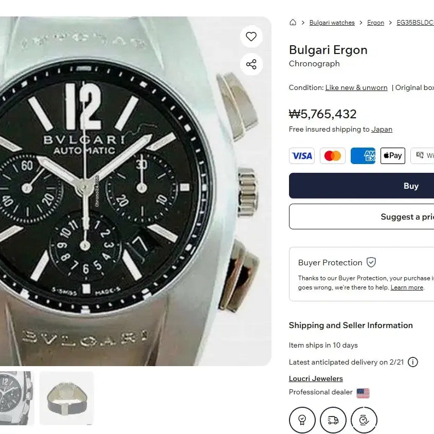This screenshot has width=434, height=434.
Task: Navigate to Bulgari watches breadcrumb
Action: point(332,22)
